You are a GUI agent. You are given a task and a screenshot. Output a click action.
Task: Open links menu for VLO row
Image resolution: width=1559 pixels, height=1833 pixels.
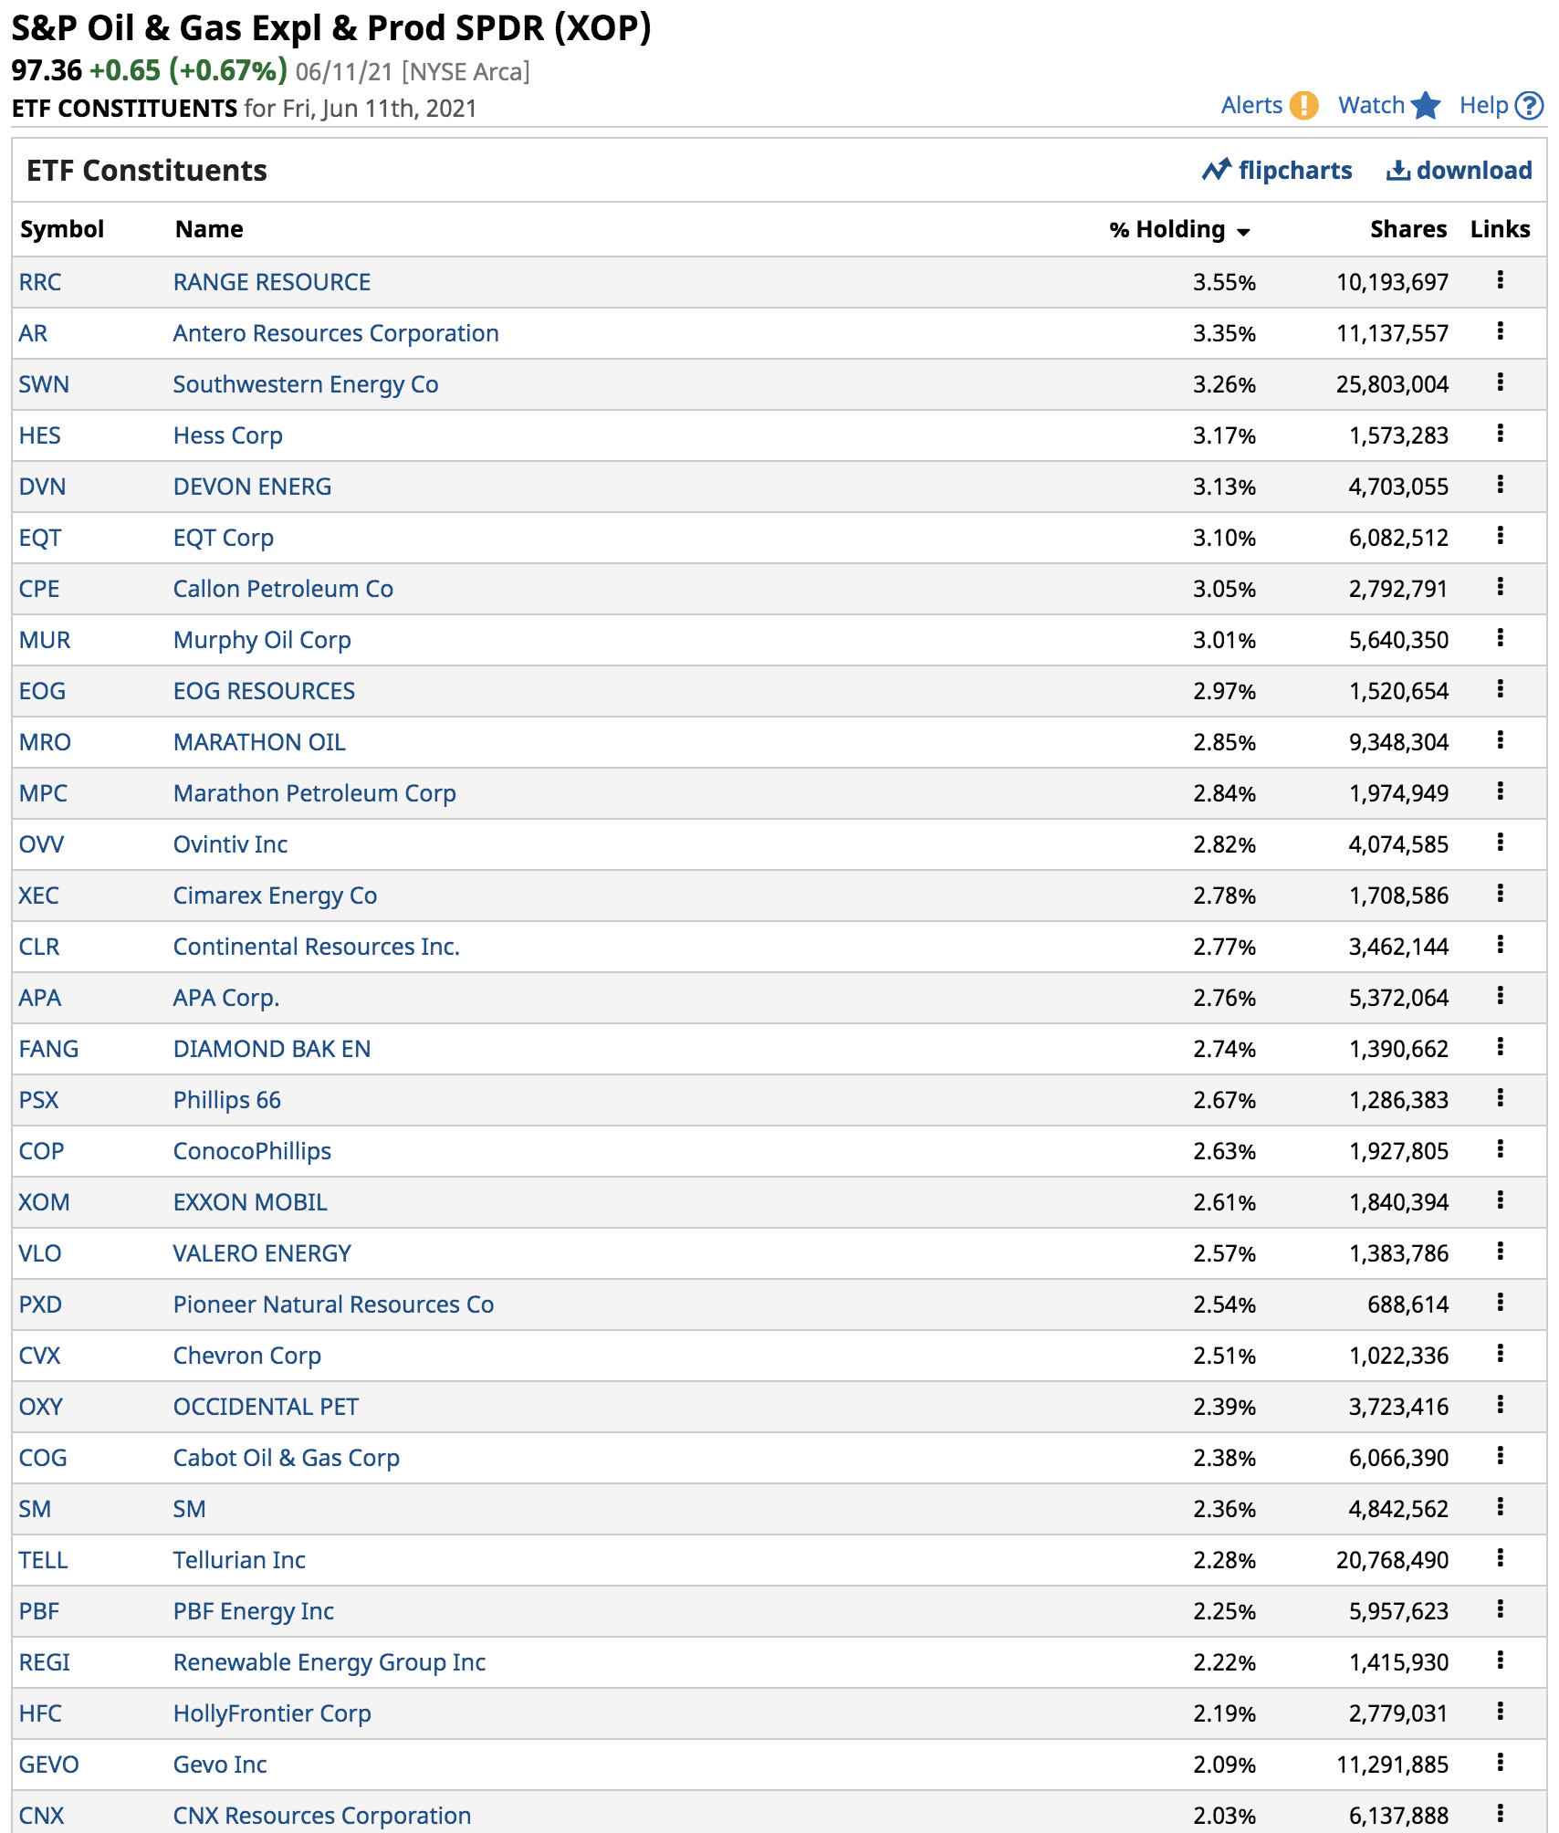[1500, 1252]
